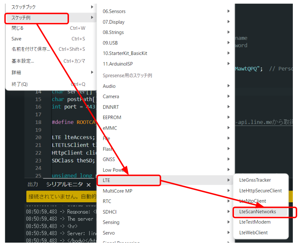The image size is (300, 246).
Task: Expand the スケッチブック submenu arrow
Action: [x=92, y=7]
